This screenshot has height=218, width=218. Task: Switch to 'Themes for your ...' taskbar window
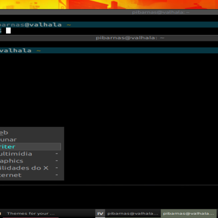(31, 214)
